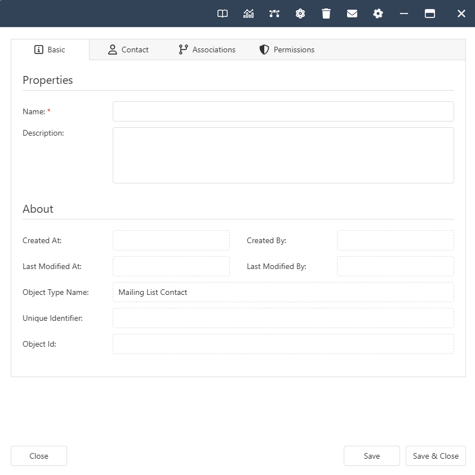Click the info icon on the Basic tab
The height and width of the screenshot is (475, 475).
point(39,50)
